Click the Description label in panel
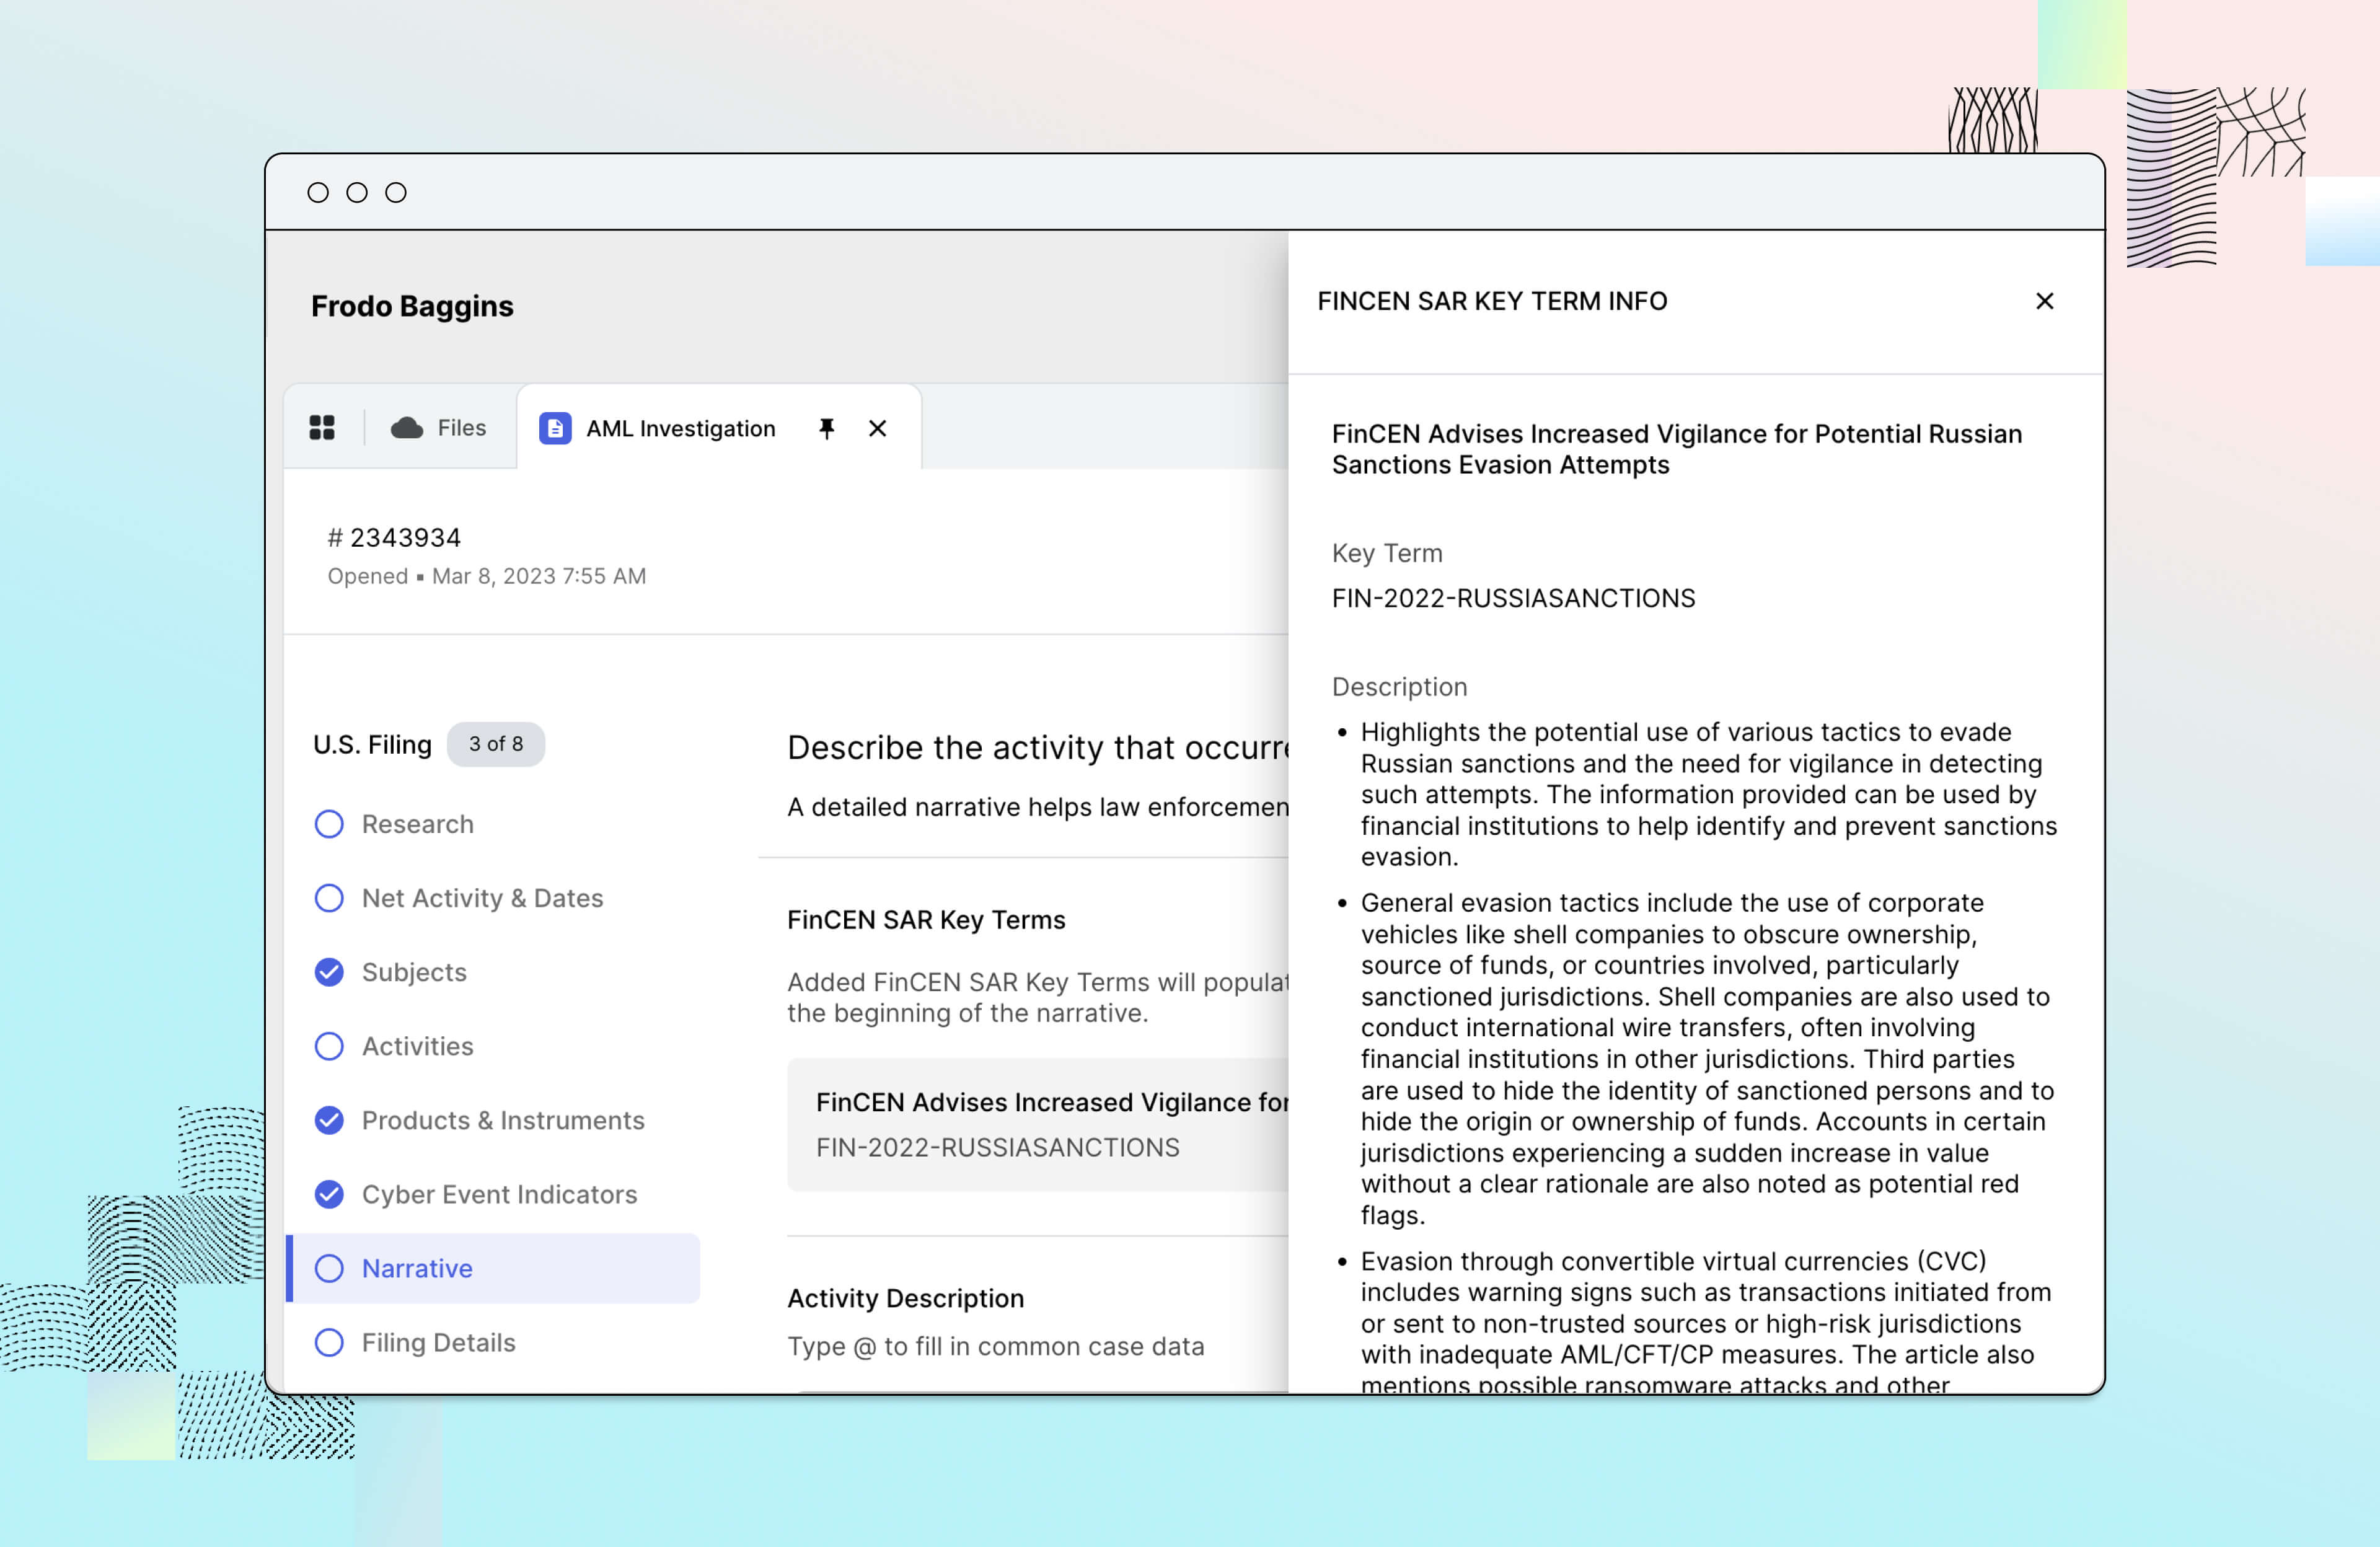2380x1547 pixels. point(1399,687)
